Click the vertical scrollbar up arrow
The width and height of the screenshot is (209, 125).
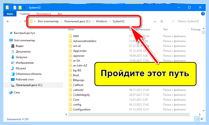click(x=204, y=28)
